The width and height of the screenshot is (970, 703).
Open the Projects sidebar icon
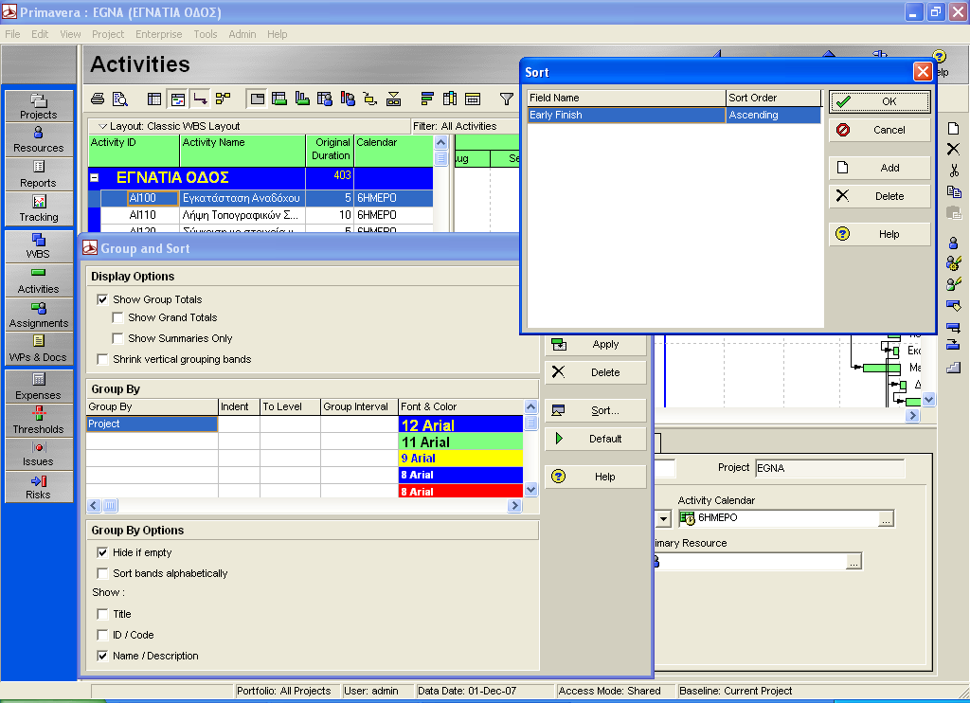pos(38,106)
